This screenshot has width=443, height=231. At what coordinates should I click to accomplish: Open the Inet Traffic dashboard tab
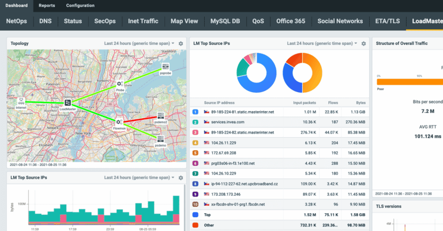pyautogui.click(x=143, y=21)
